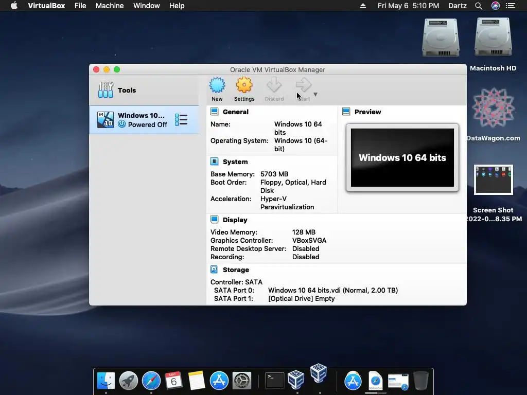Click the VBoxSVGA graphics controller value
527x395 pixels.
pyautogui.click(x=309, y=241)
